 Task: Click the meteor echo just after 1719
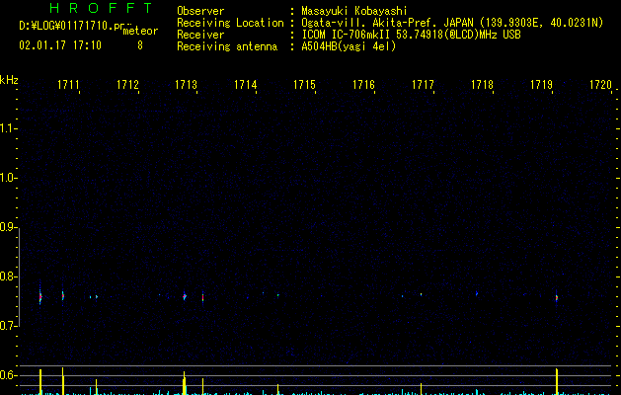click(557, 297)
